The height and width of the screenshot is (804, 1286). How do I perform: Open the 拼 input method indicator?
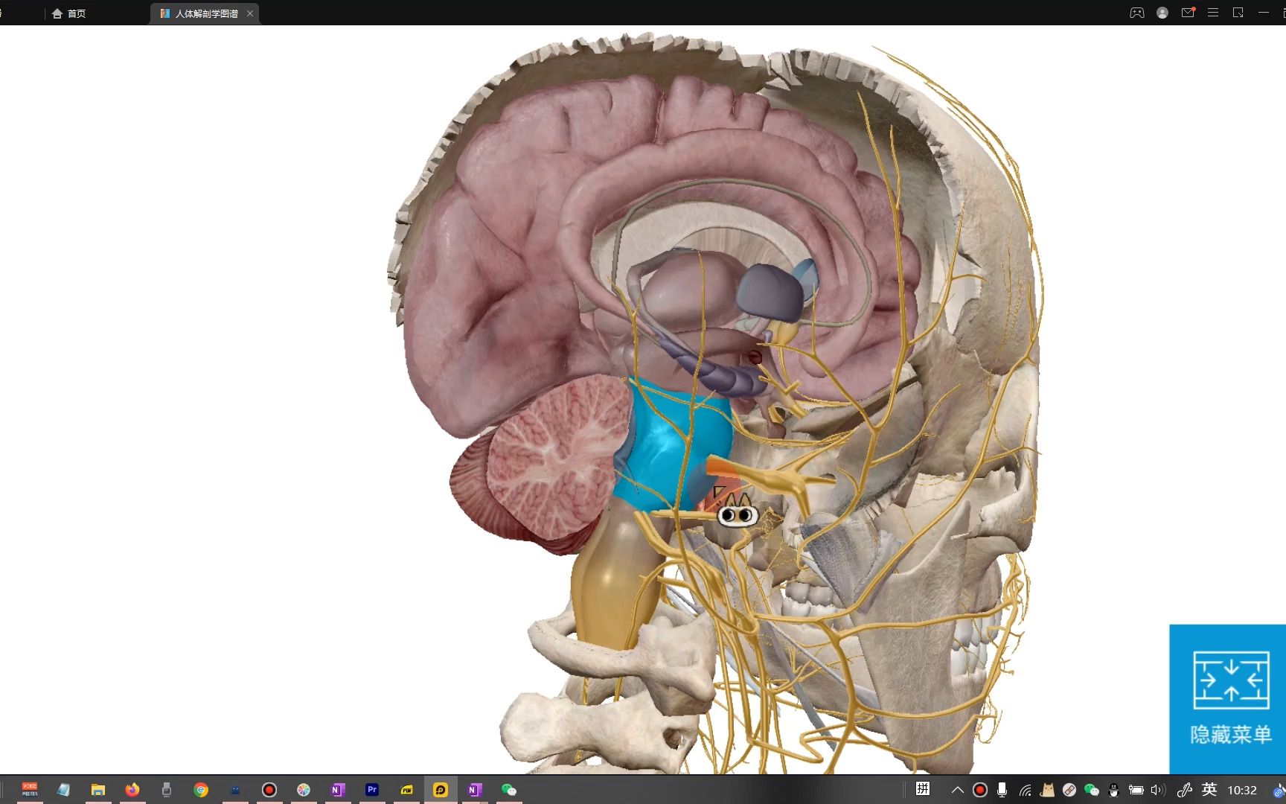point(923,789)
